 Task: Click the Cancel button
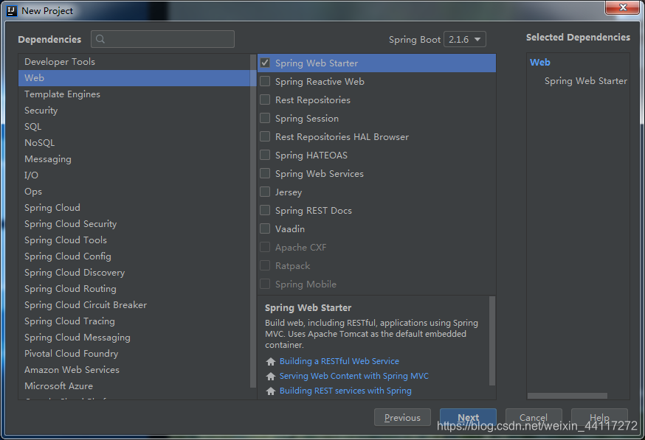(x=534, y=417)
